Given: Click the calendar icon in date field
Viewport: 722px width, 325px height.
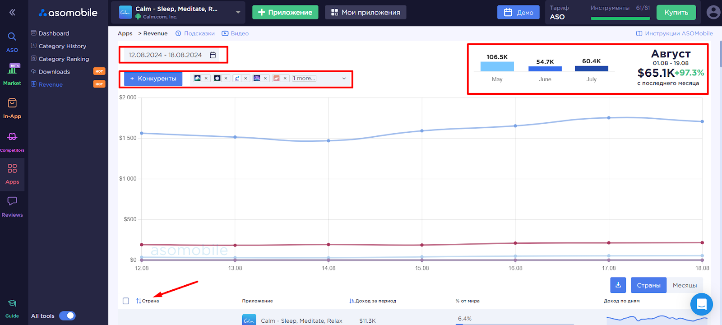Looking at the screenshot, I should (213, 55).
